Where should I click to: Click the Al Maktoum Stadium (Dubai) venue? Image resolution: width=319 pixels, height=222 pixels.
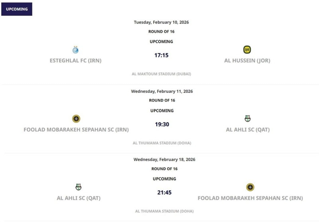tap(161, 74)
